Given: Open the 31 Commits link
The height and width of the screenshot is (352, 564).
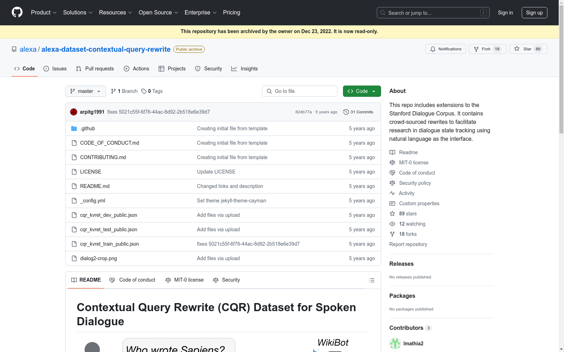Looking at the screenshot, I should click(358, 112).
